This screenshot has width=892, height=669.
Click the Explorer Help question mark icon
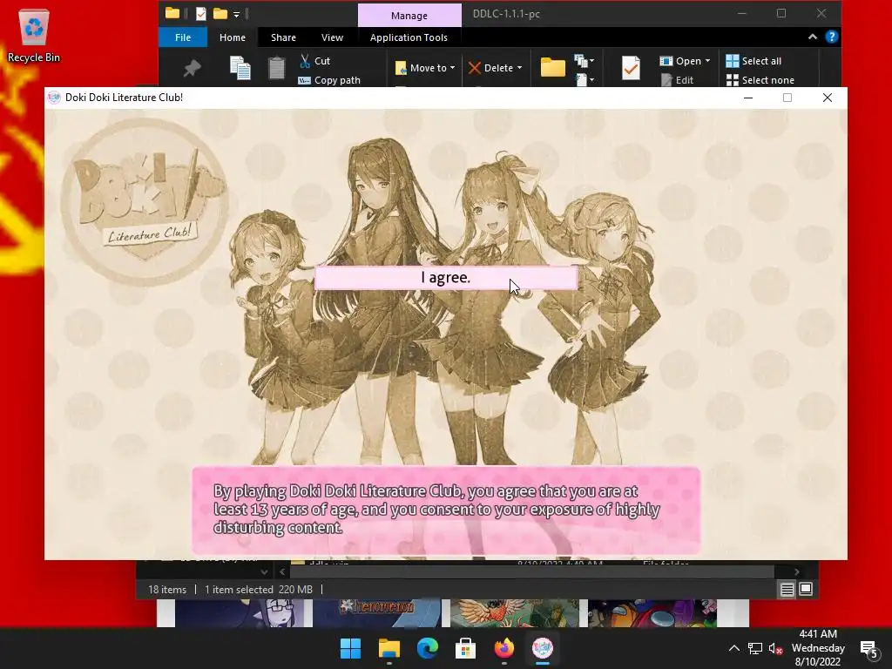click(x=831, y=37)
